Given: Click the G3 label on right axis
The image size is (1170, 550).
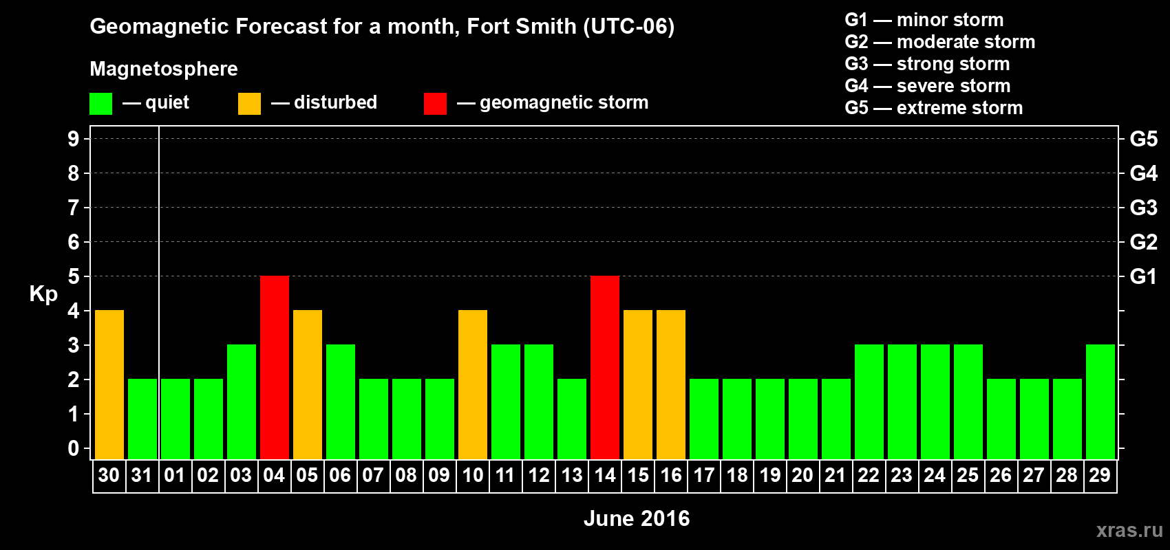Looking at the screenshot, I should (1144, 208).
